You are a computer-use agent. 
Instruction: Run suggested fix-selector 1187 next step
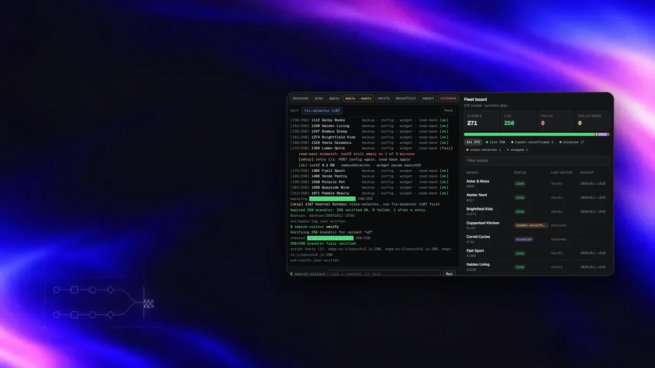[322, 110]
